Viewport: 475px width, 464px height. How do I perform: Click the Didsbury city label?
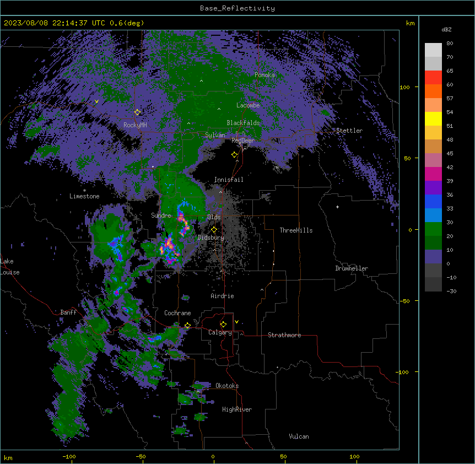tap(211, 238)
